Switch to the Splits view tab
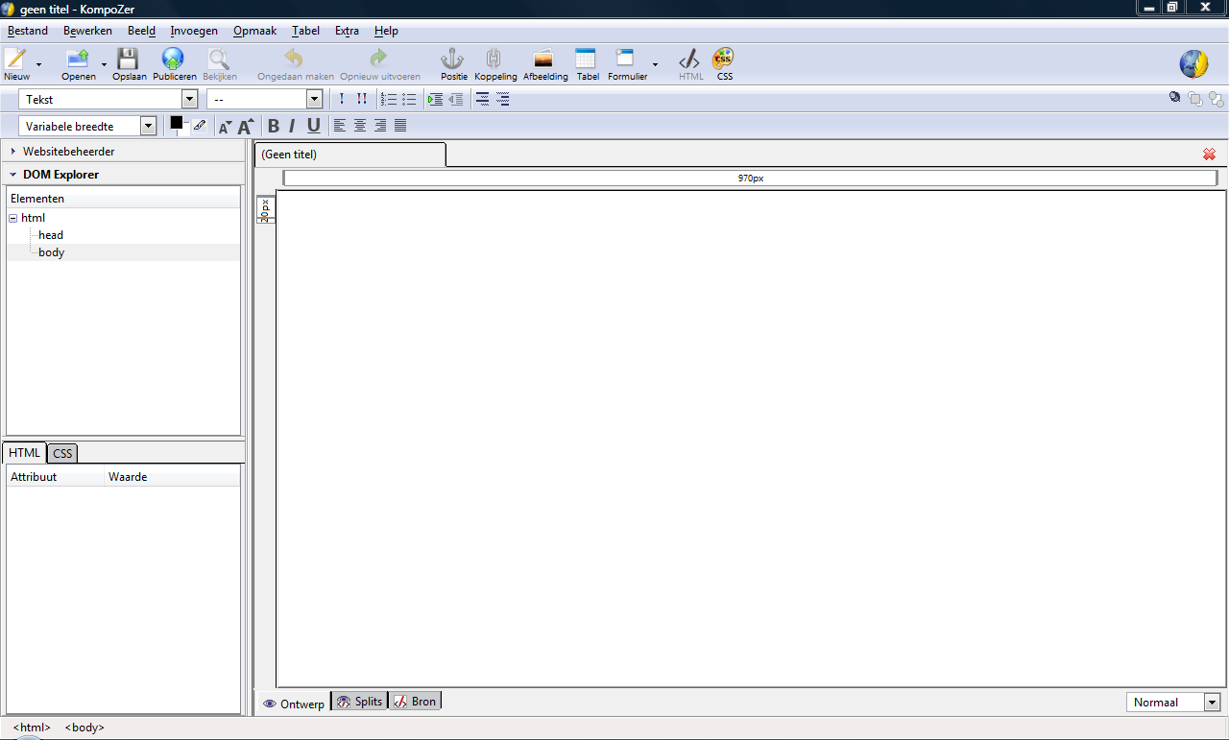Viewport: 1229px width, 740px height. point(359,702)
